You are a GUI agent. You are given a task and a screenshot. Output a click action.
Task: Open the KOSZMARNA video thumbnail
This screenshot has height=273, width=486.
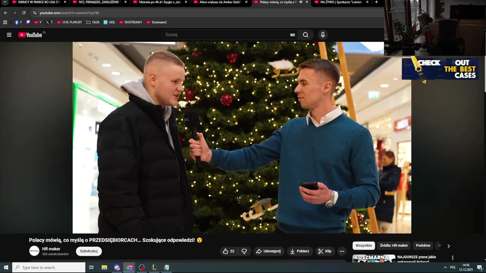374,258
